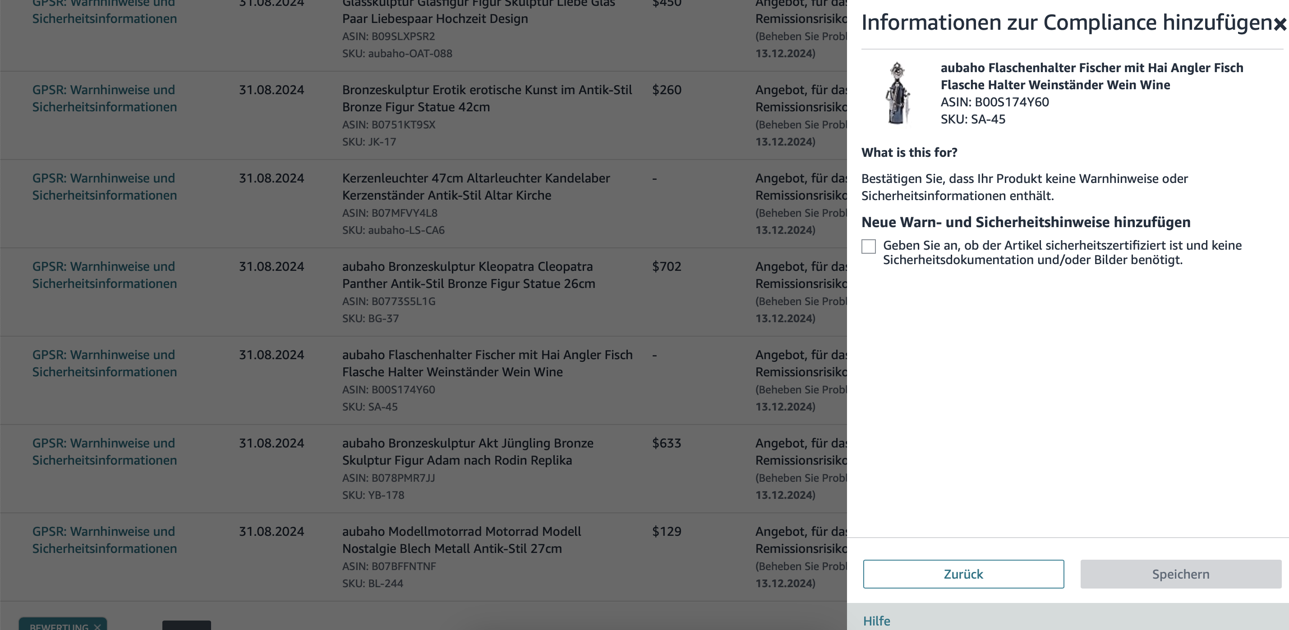Open GPSR link for Kerzenleuchter 47cm row
This screenshot has width=1289, height=630.
pos(105,187)
